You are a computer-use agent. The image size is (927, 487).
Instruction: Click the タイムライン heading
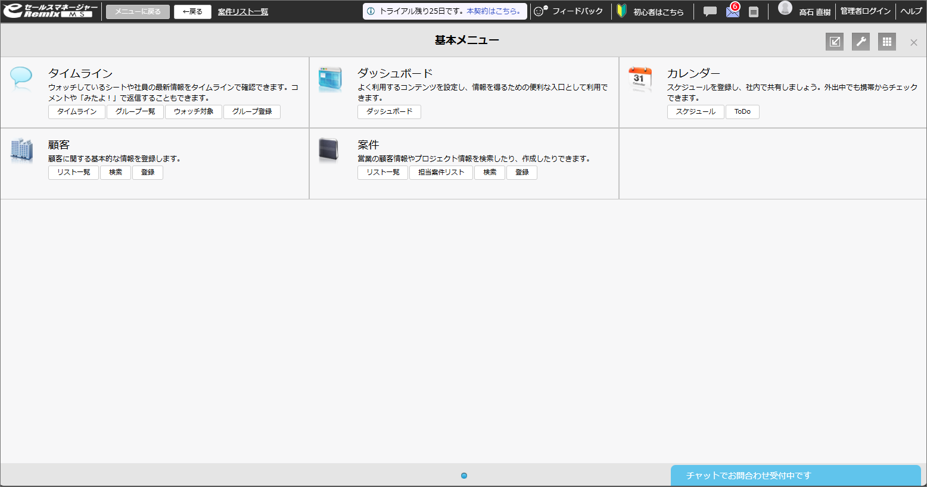[80, 73]
